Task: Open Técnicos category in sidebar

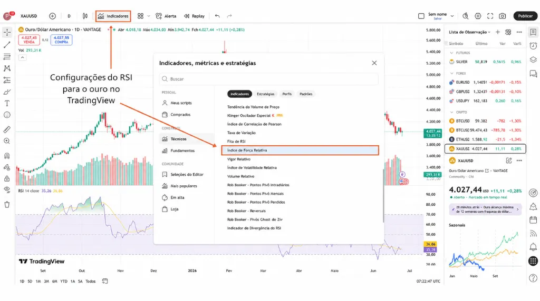Action: pos(186,139)
